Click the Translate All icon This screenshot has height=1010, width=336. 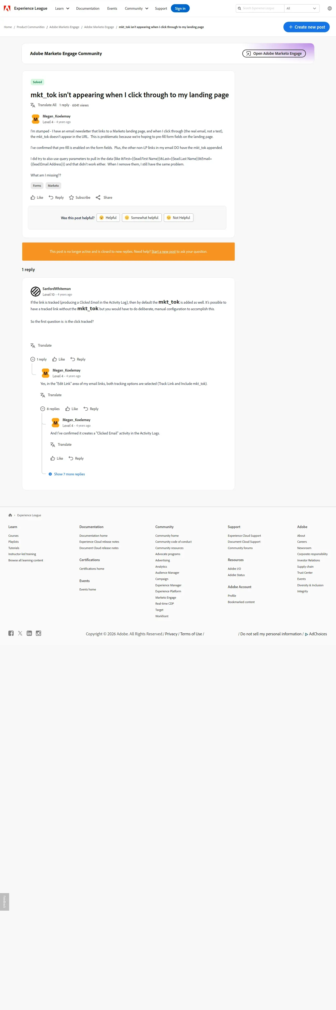pyautogui.click(x=33, y=105)
